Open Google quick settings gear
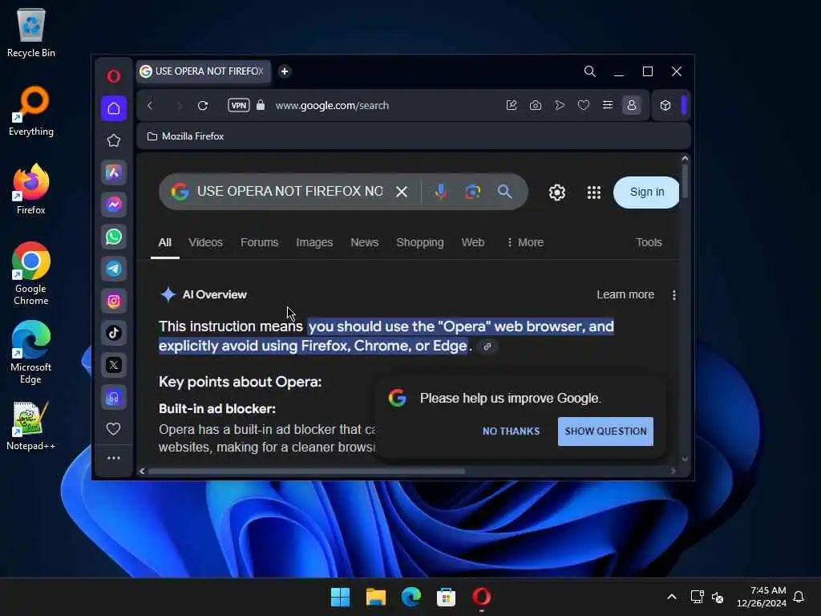The width and height of the screenshot is (821, 616). pos(557,192)
